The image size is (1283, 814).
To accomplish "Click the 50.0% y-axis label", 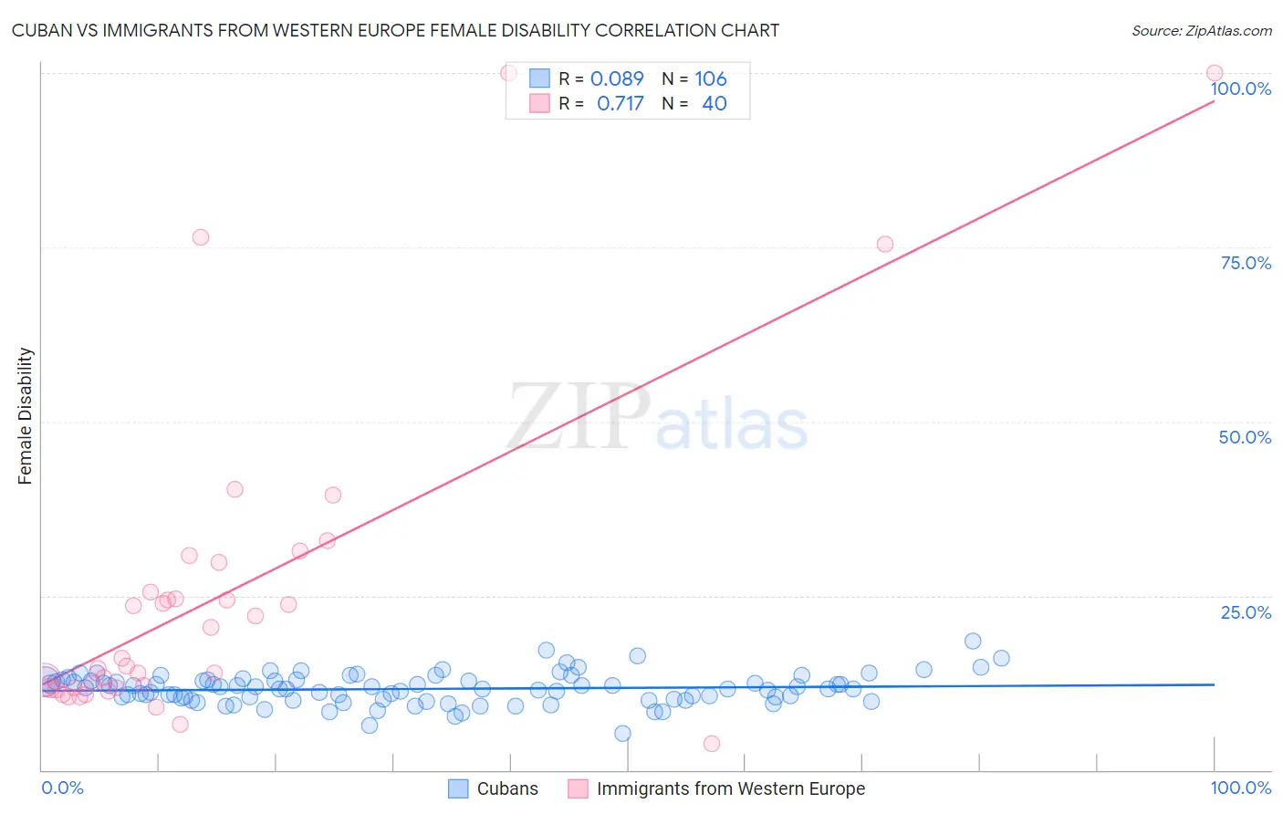I will (1245, 437).
